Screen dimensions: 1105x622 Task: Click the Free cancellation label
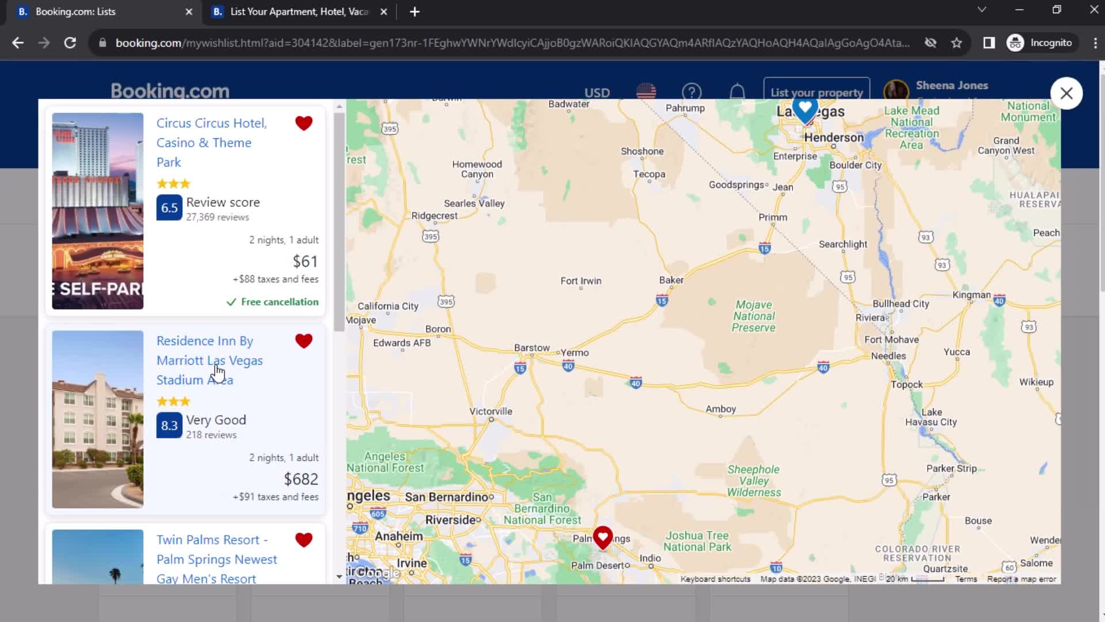pos(272,302)
